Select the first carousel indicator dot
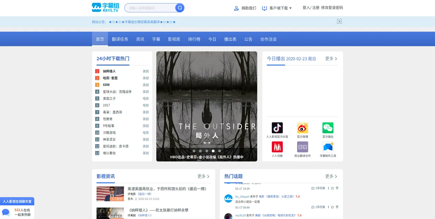Viewport: 435px width, 219px height. (x=194, y=151)
